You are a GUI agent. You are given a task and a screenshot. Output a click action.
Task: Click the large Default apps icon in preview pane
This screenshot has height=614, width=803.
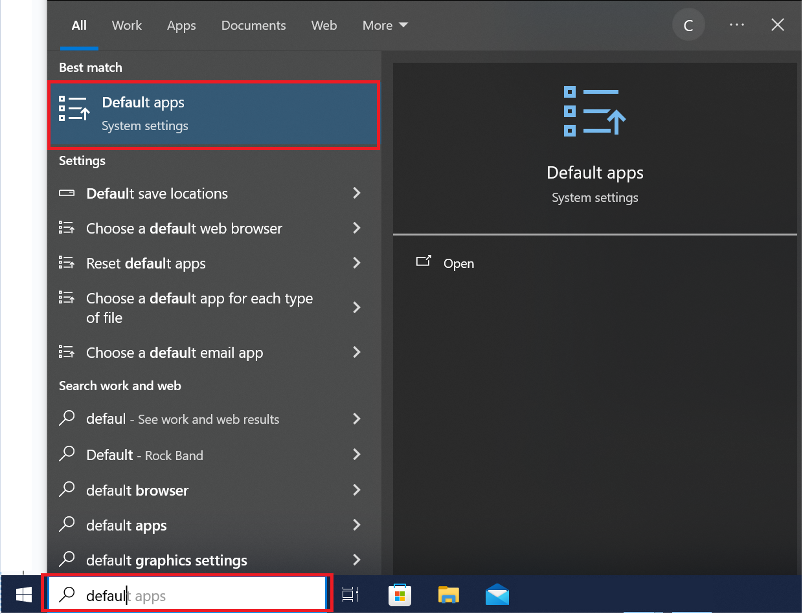point(594,113)
